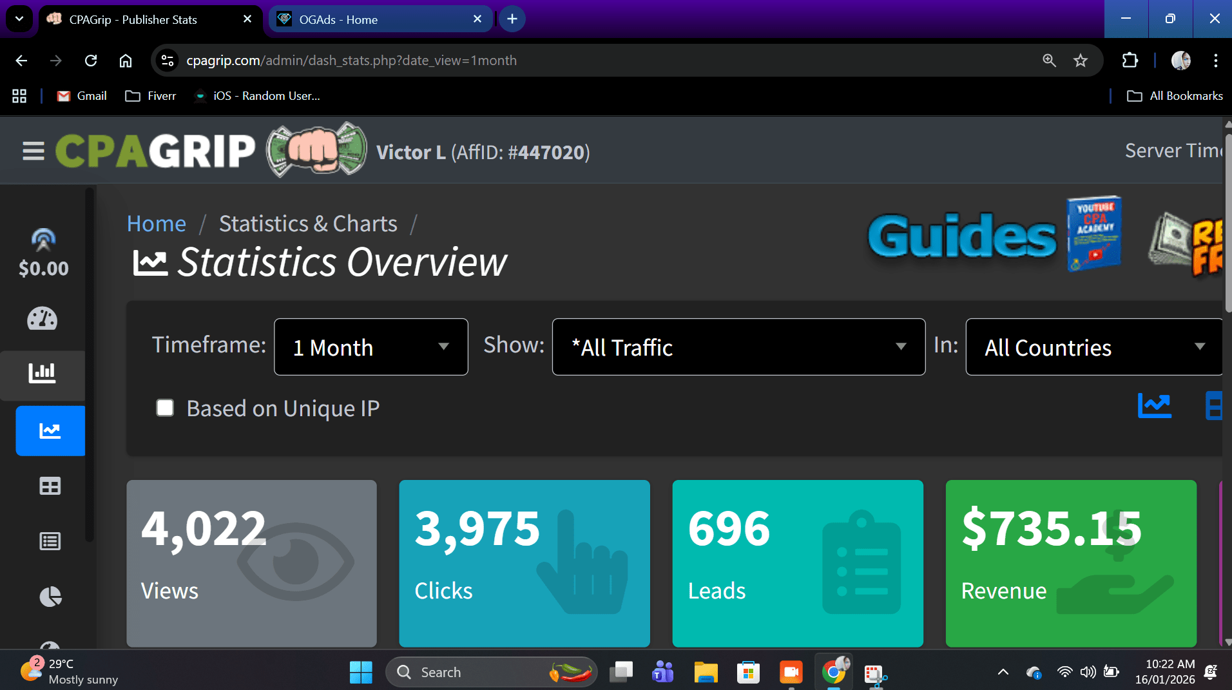Expand the Timeframe 1 Month dropdown
Image resolution: width=1232 pixels, height=690 pixels.
371,347
